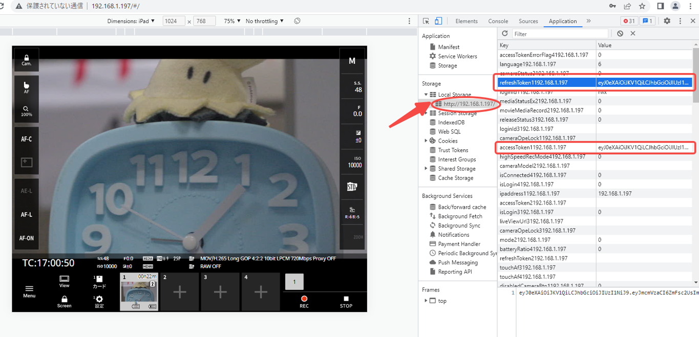Select Manifest in Application sidebar
The width and height of the screenshot is (699, 337).
pos(449,47)
